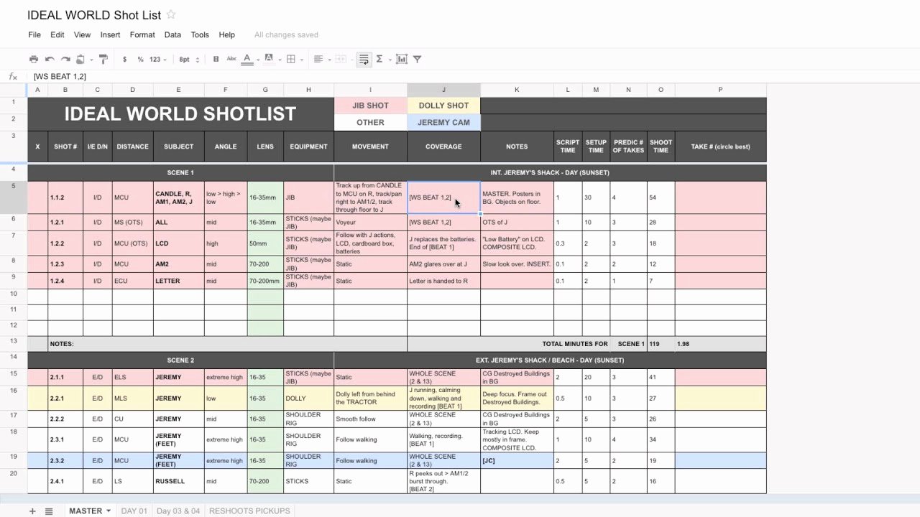Click the RUSSELL subject cell
Screen dimensions: 920x517
tap(178, 481)
